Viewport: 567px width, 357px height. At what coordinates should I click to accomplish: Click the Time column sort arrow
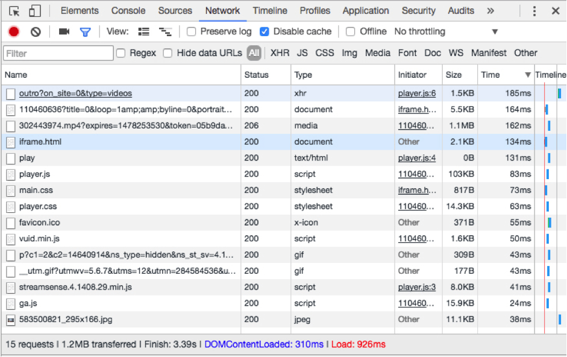(x=528, y=75)
